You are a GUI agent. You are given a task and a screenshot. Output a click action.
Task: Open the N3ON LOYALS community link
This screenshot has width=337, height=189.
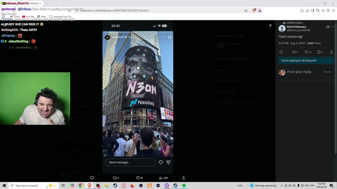click(295, 23)
